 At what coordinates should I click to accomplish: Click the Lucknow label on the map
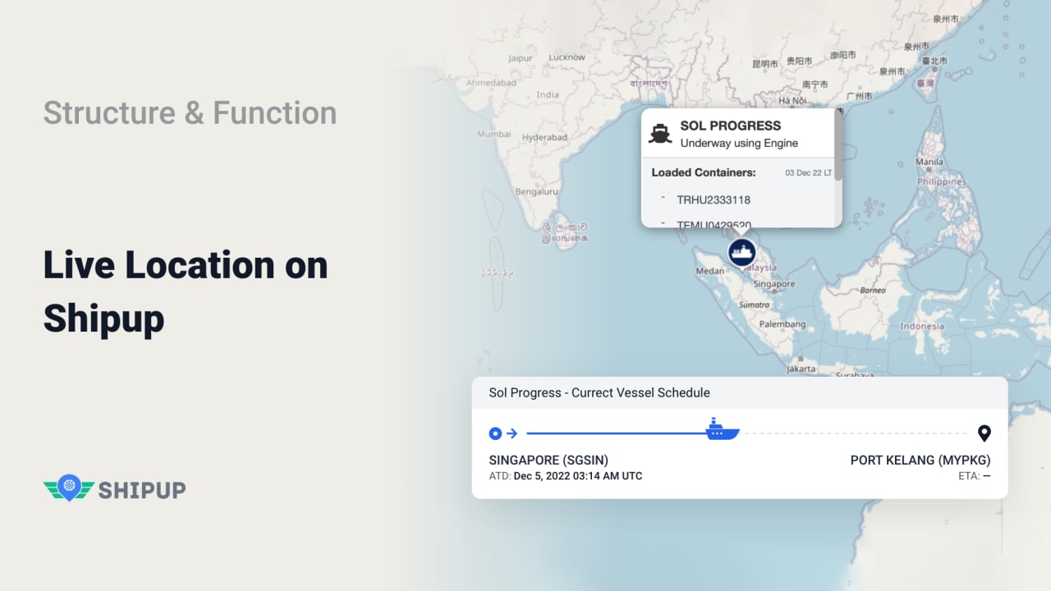567,57
